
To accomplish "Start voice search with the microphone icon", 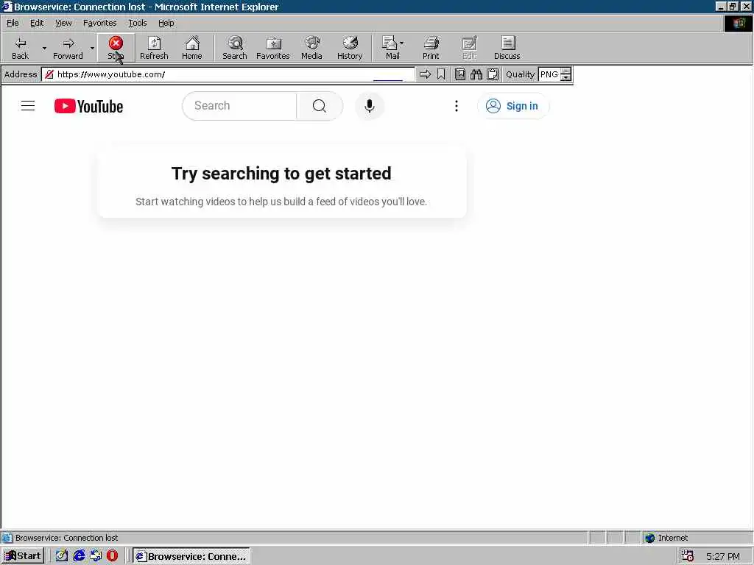I will click(x=370, y=106).
